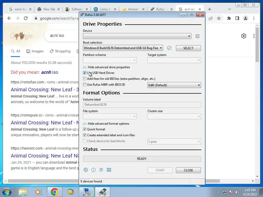Toggle Quick format checkbox
Image resolution: width=263 pixels, height=197 pixels.
click(x=84, y=129)
